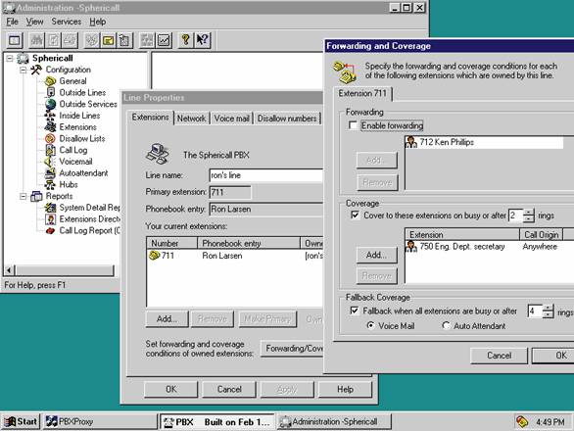
Task: Select the Extension 711 tab
Action: 362,93
